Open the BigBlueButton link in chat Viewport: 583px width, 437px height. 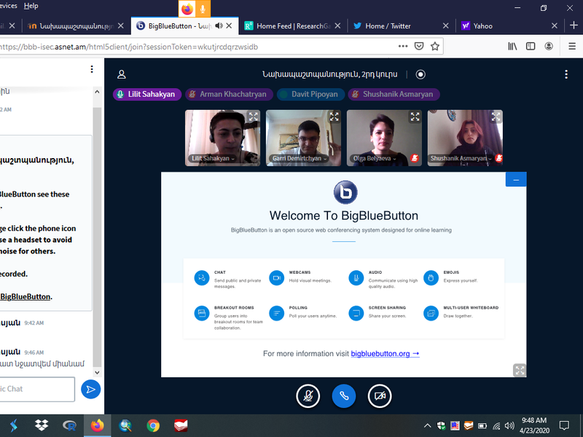pyautogui.click(x=25, y=296)
